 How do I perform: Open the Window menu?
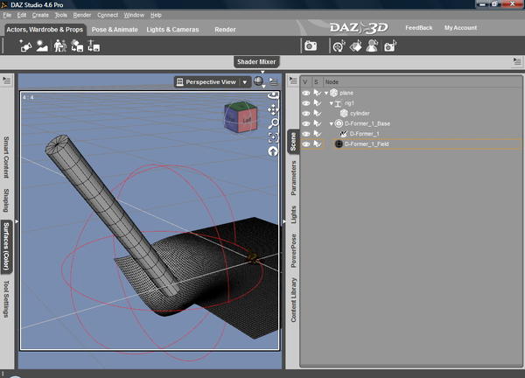pos(134,15)
